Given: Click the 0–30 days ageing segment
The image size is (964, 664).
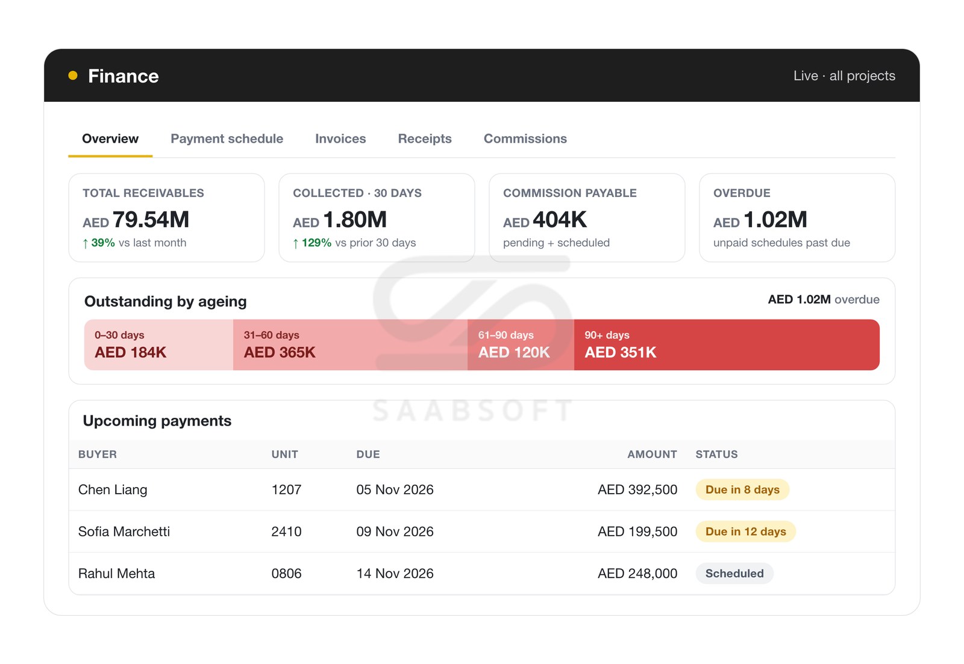Looking at the screenshot, I should tap(158, 345).
